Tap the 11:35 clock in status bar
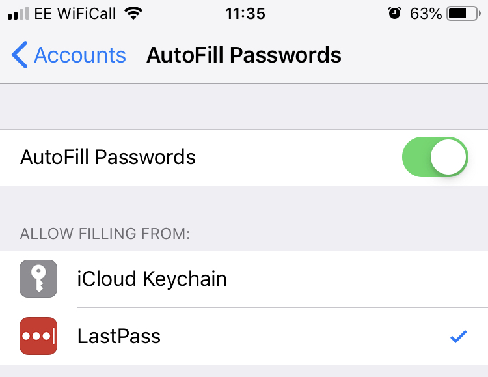The height and width of the screenshot is (377, 488). pos(245,14)
